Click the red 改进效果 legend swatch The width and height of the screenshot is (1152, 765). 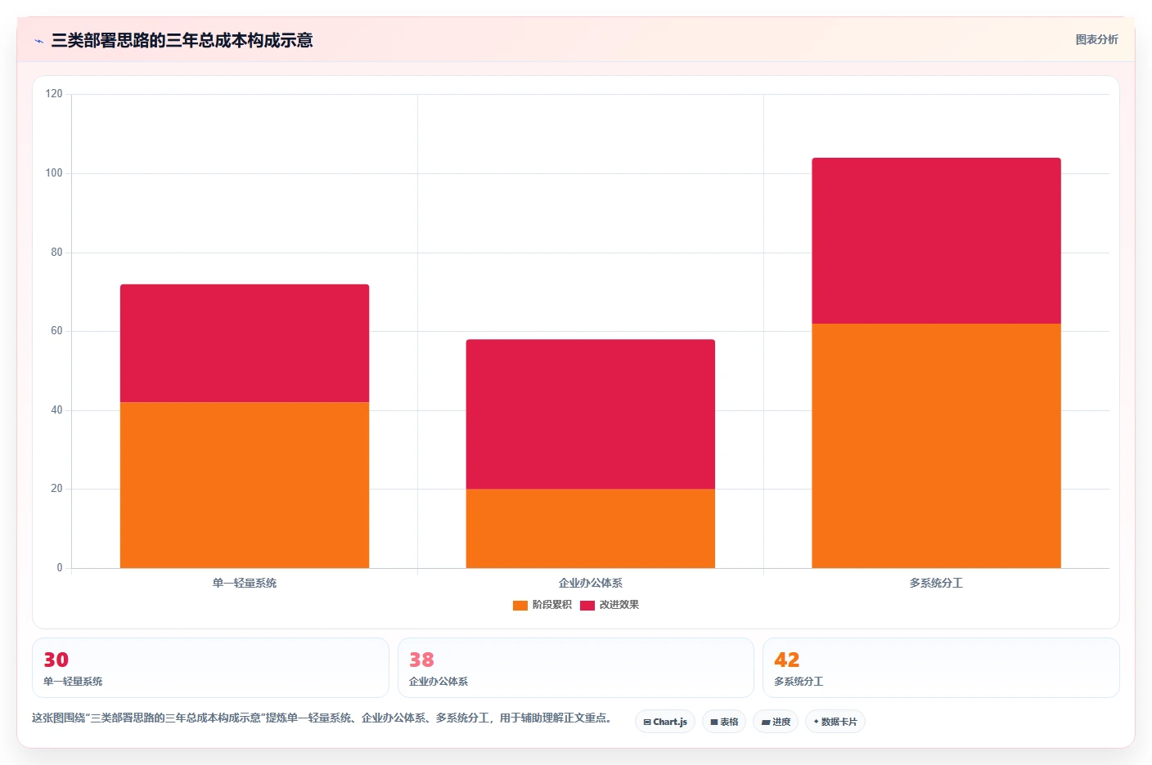[x=587, y=606]
